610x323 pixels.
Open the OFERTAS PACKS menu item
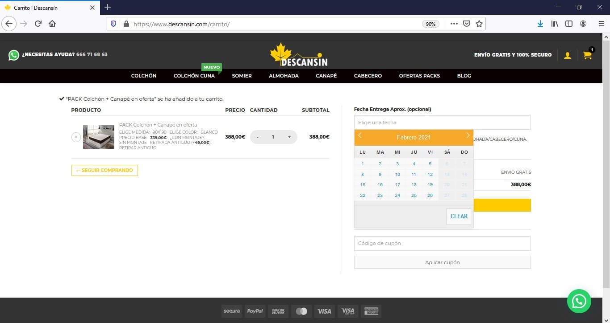(x=419, y=76)
